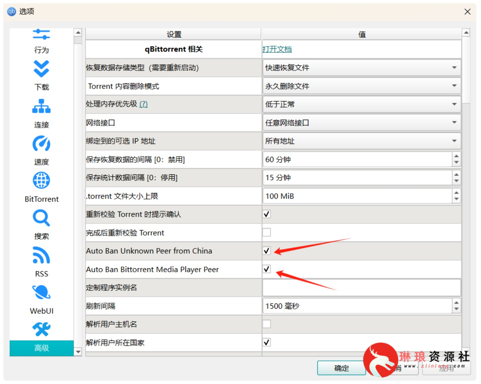The image size is (481, 384).
Task: Open the 连接 (Connection) settings icon
Action: click(41, 106)
